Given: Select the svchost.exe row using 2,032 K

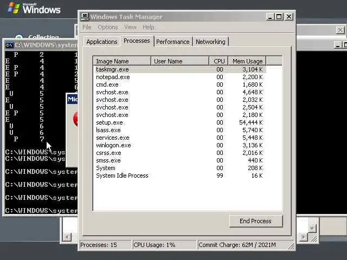Looking at the screenshot, I should (179, 100).
